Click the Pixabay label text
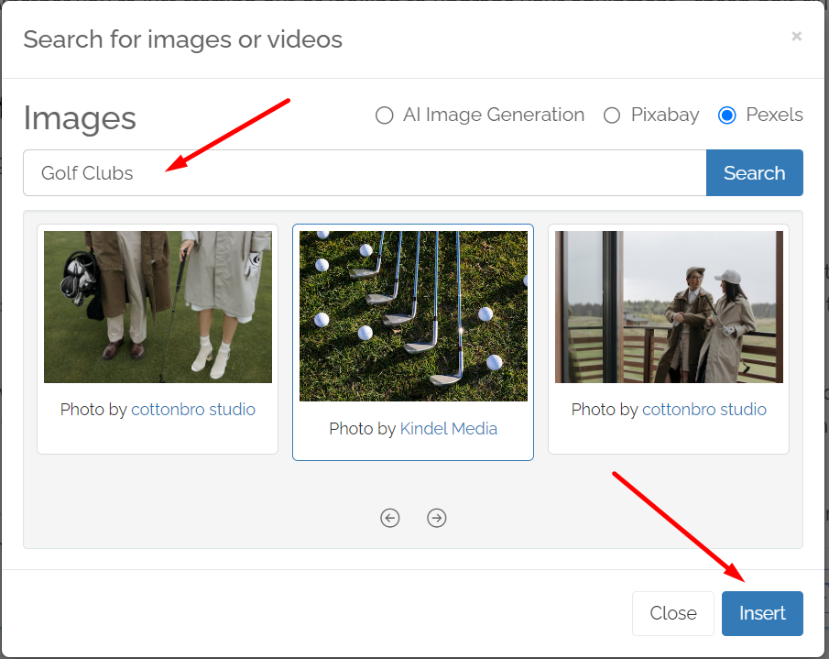The width and height of the screenshot is (829, 659). tap(665, 115)
